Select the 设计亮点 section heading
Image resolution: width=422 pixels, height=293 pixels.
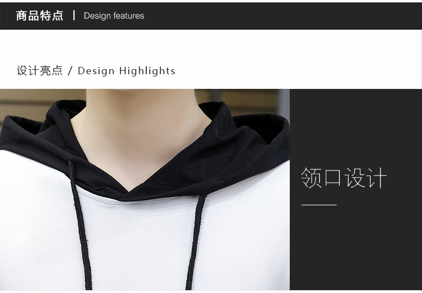click(39, 71)
